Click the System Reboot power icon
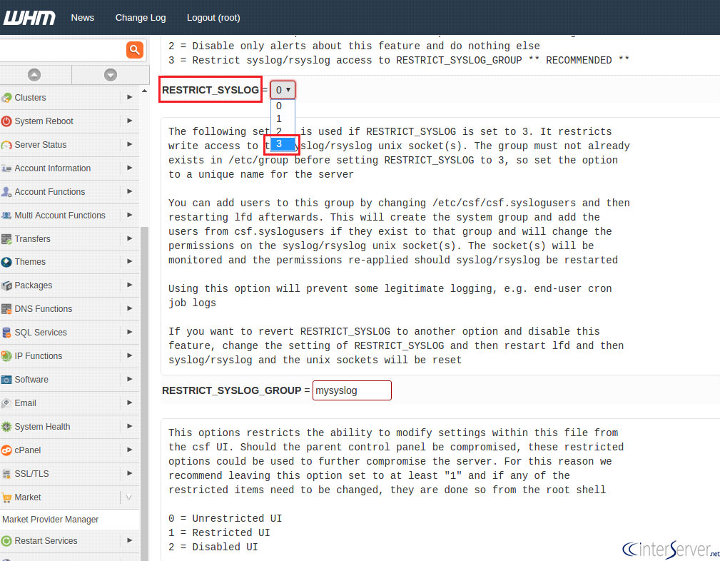The image size is (720, 561). [x=6, y=121]
